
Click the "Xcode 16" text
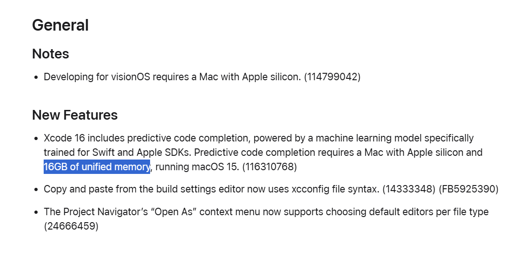(x=65, y=138)
